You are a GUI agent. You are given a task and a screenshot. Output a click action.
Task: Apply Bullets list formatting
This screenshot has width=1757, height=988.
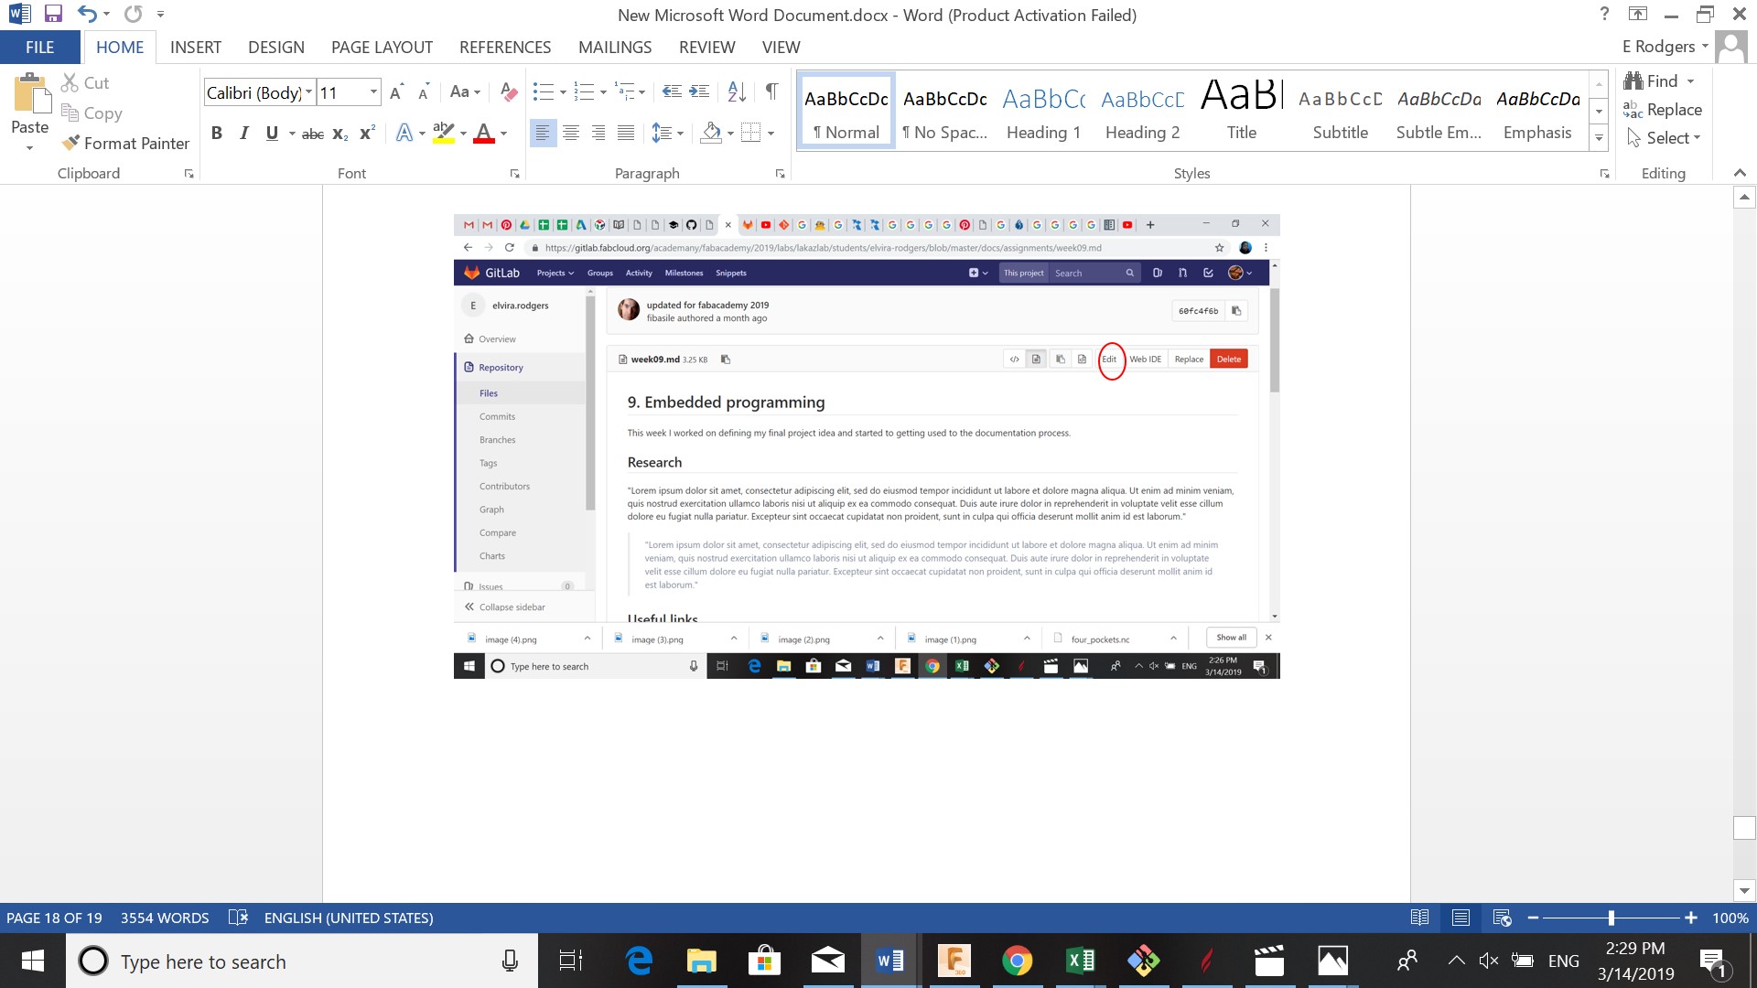pyautogui.click(x=543, y=91)
